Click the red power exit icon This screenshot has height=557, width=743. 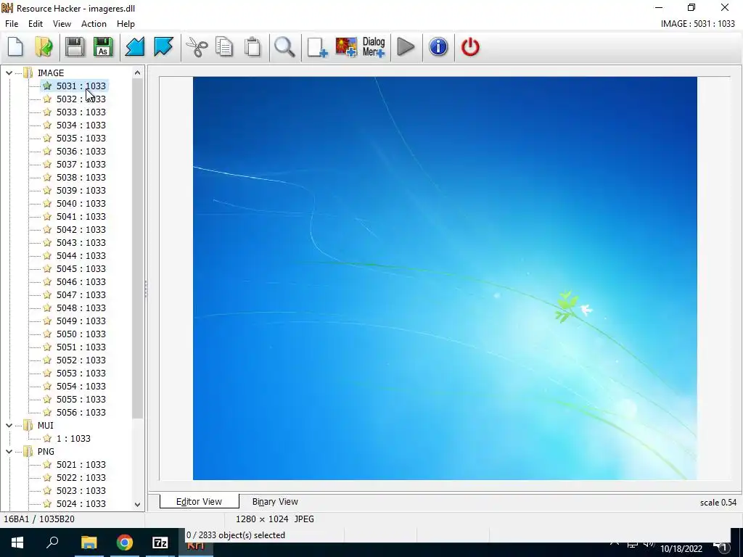click(470, 47)
